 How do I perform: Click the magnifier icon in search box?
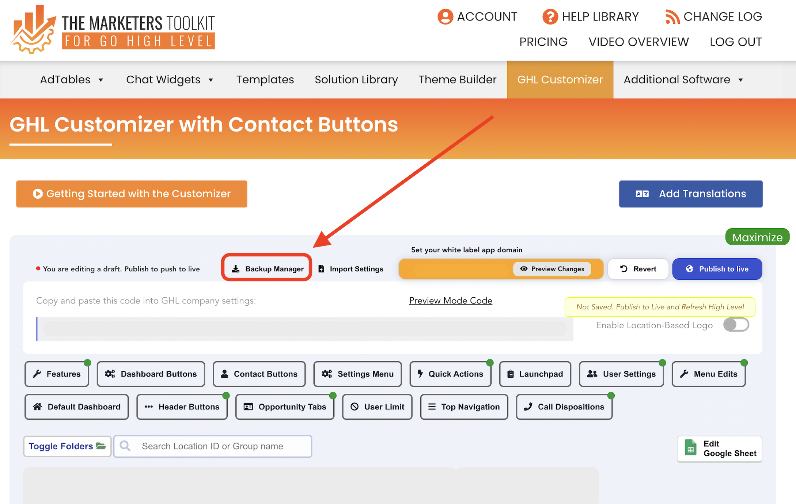coord(125,446)
